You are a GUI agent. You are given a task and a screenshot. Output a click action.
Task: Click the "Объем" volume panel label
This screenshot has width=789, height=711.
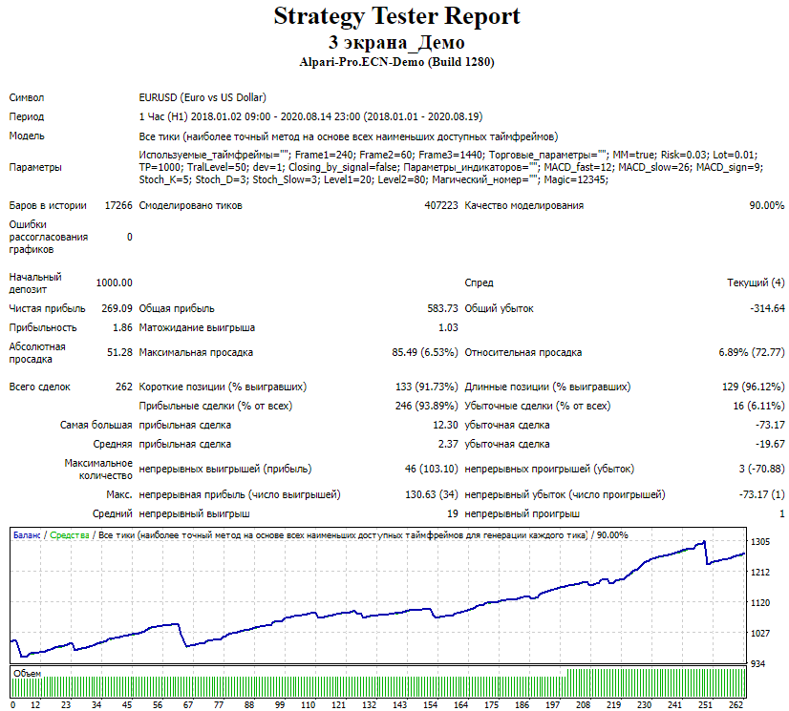26,673
